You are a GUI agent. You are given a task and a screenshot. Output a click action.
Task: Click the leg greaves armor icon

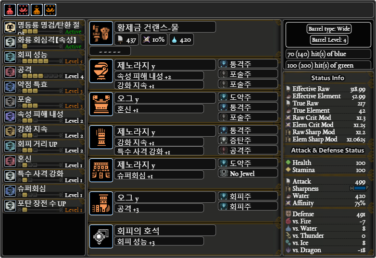(x=101, y=203)
